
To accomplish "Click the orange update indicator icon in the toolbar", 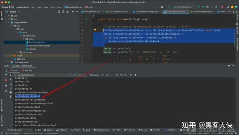I will [x=232, y=7].
